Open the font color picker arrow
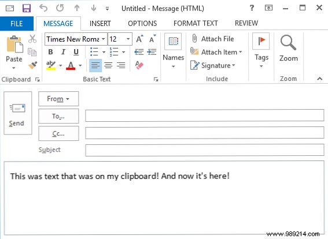This screenshot has width=328, height=239. pos(80,66)
